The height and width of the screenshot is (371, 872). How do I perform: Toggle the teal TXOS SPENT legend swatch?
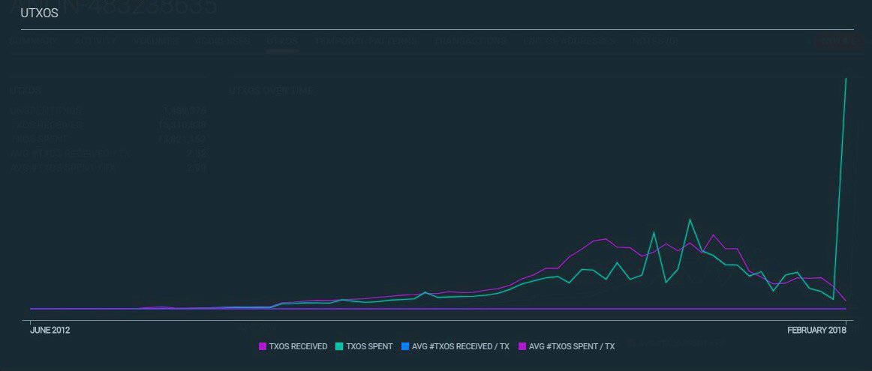pyautogui.click(x=338, y=346)
